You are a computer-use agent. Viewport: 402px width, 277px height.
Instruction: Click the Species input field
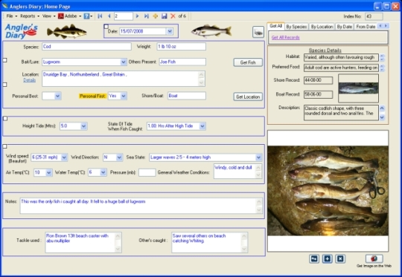pos(86,47)
